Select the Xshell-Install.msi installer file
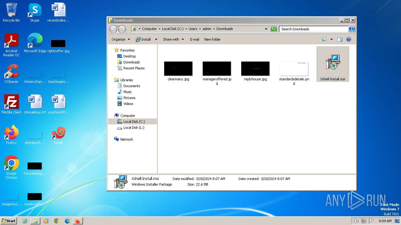Image resolution: width=401 pixels, height=225 pixels. pyautogui.click(x=333, y=64)
